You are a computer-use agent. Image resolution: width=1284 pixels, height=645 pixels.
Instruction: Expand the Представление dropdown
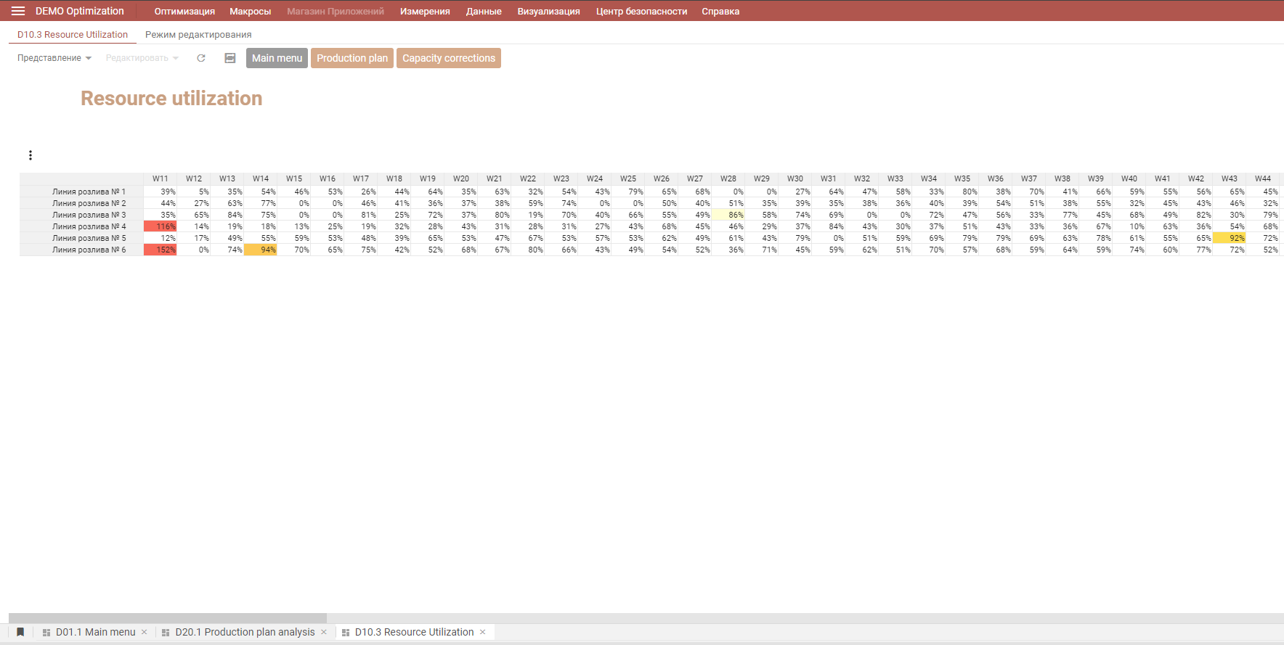click(54, 58)
